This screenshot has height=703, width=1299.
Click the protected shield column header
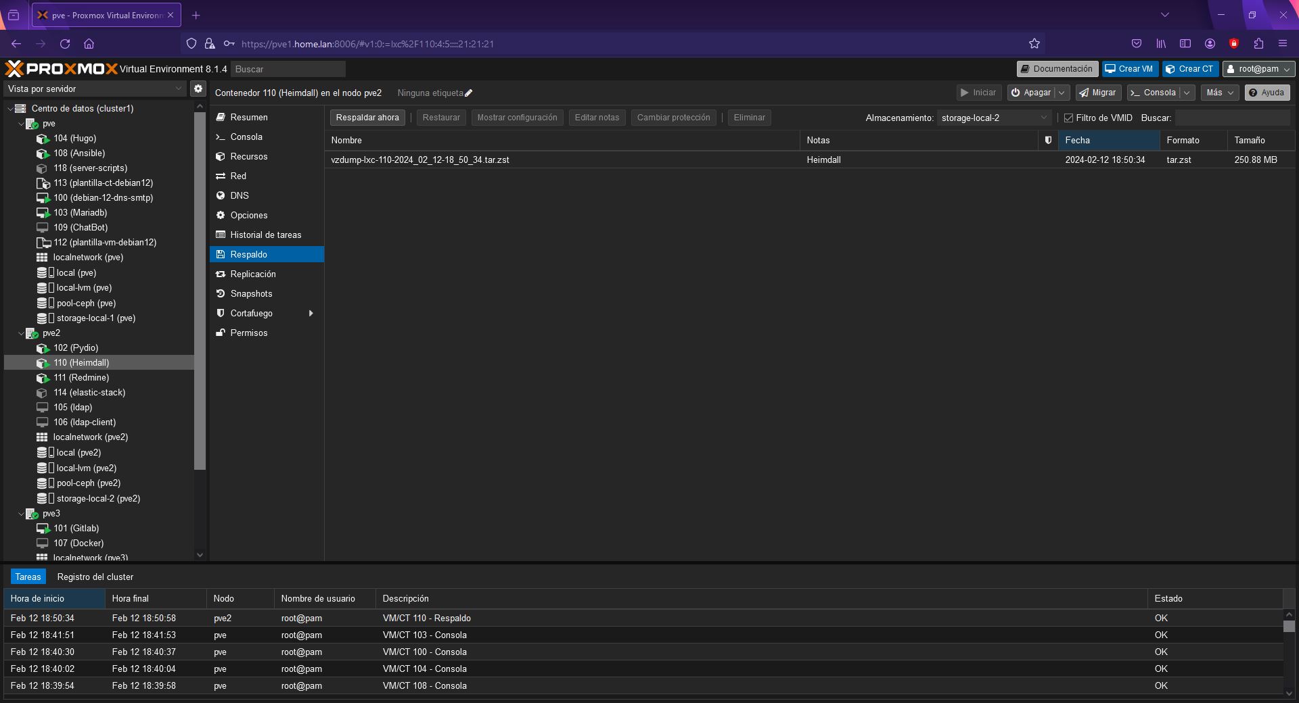[1048, 140]
